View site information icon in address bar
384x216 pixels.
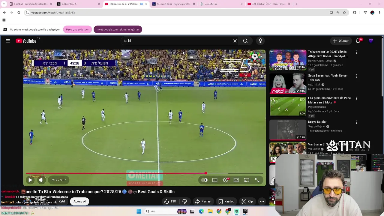(x=27, y=13)
